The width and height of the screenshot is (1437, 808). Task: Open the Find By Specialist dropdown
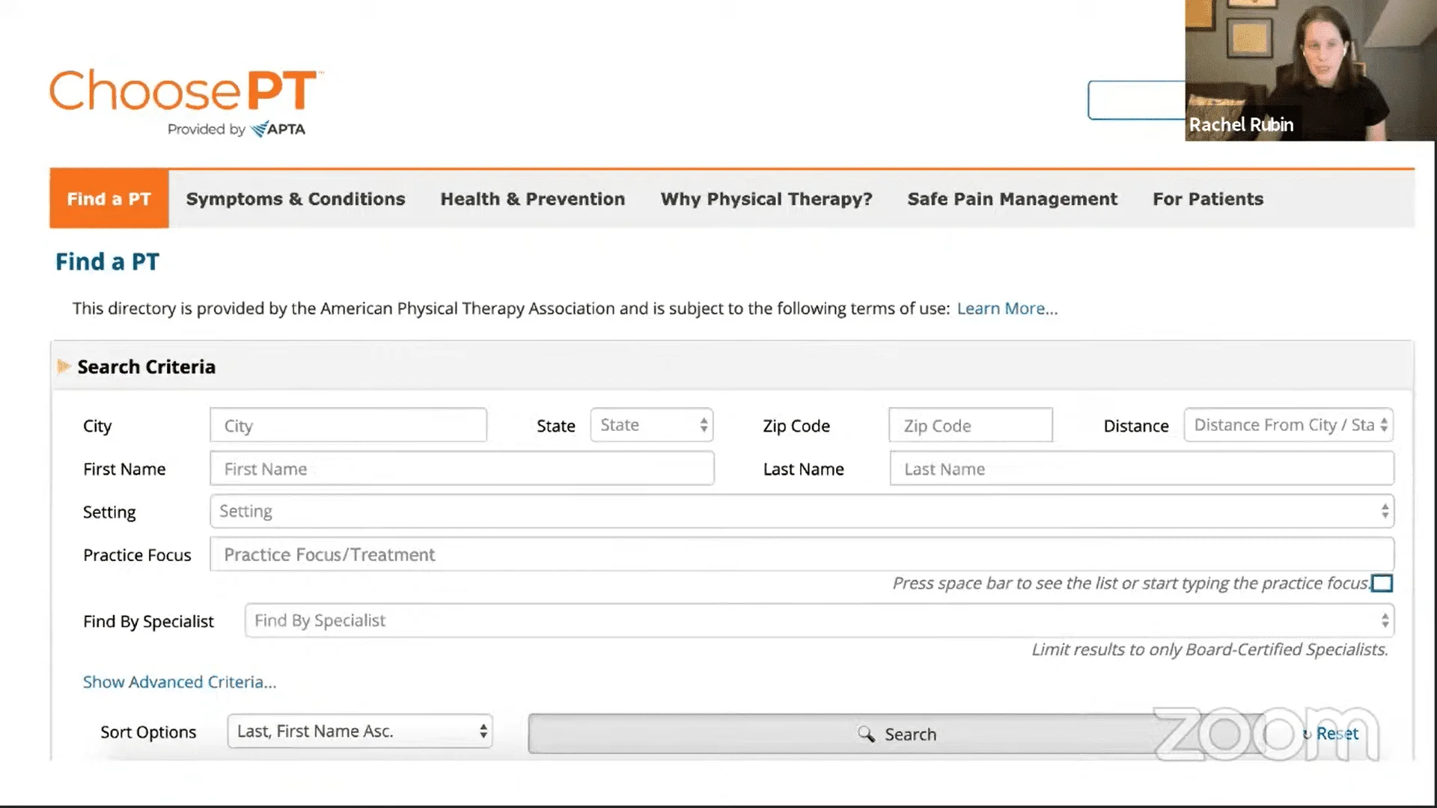pyautogui.click(x=820, y=620)
